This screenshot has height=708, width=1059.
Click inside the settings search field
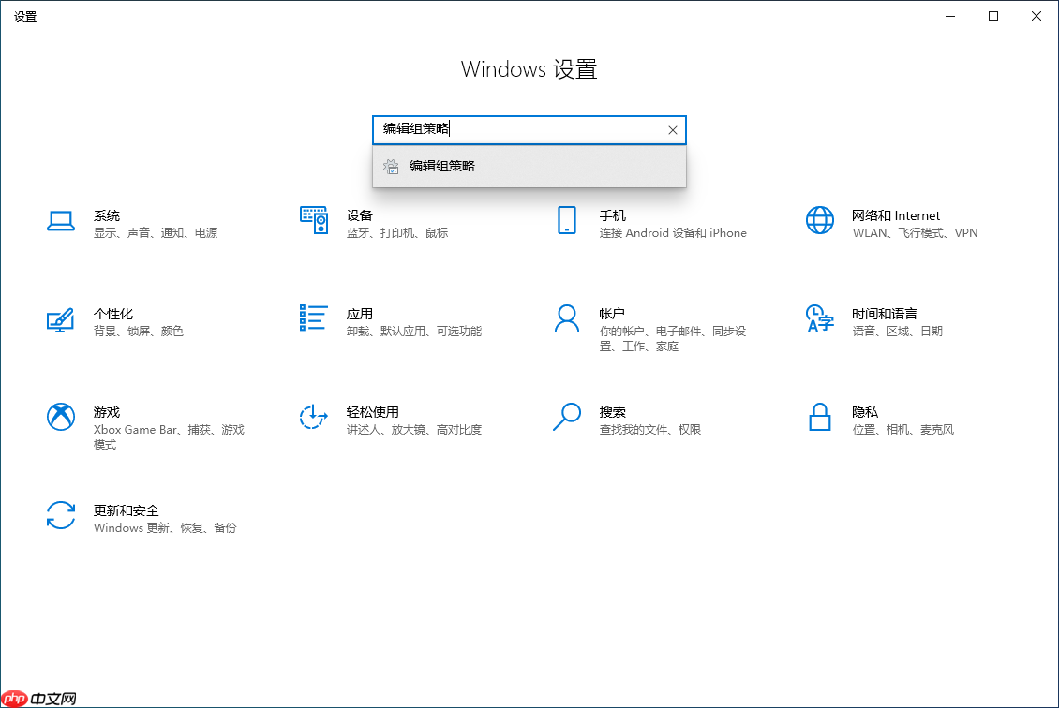[x=515, y=129]
